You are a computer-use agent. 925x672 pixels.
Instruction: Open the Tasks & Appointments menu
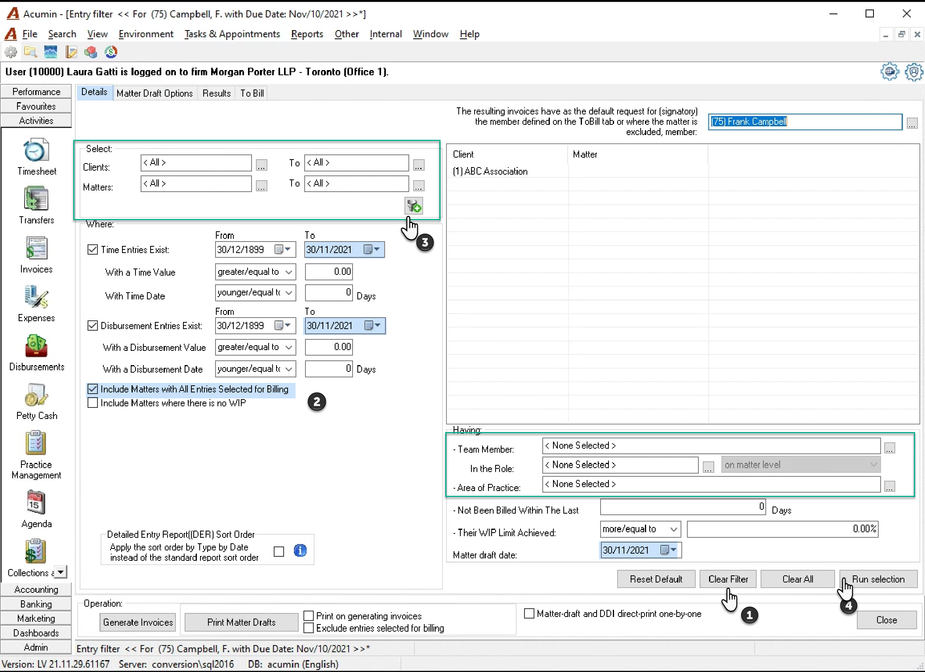pos(232,34)
